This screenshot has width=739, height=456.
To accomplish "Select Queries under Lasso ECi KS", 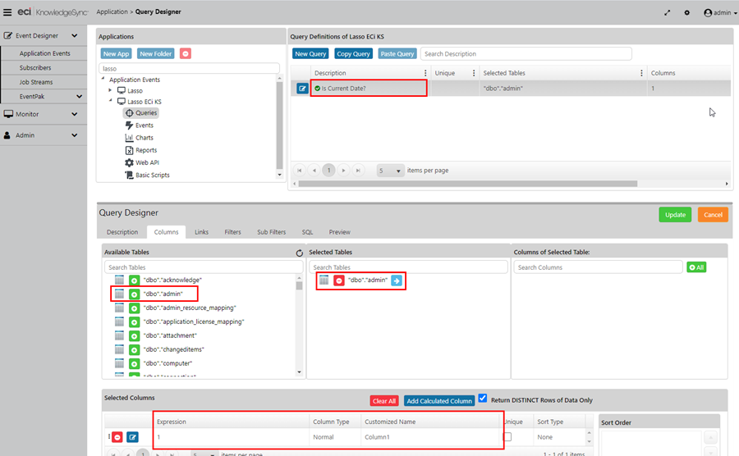I will coord(141,113).
